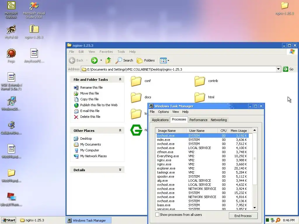Select mdm.exe process row
This screenshot has height=224, width=299.
(203, 140)
